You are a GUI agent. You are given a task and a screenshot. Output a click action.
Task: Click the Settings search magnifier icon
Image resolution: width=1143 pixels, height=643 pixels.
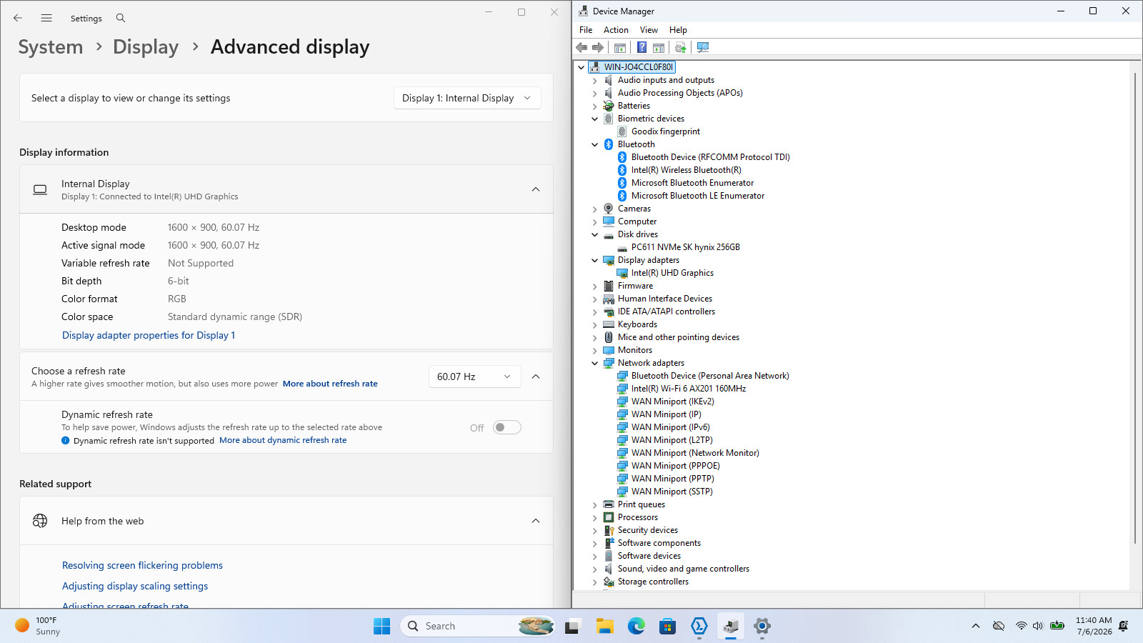tap(121, 18)
